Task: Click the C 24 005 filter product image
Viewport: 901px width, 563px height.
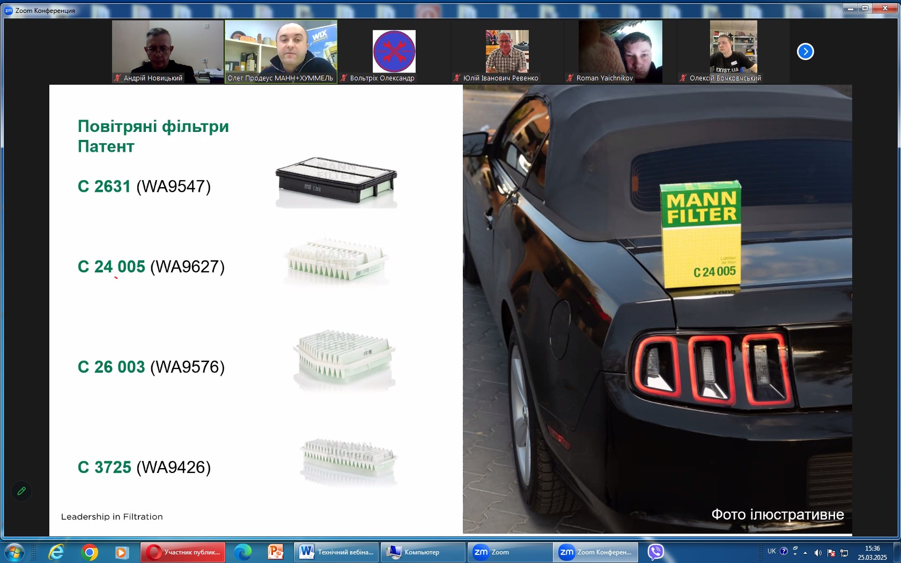Action: click(x=336, y=261)
